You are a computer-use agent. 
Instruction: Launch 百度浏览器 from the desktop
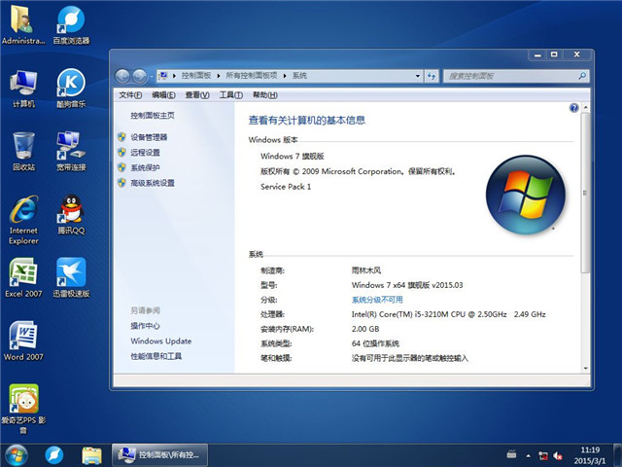[71, 24]
